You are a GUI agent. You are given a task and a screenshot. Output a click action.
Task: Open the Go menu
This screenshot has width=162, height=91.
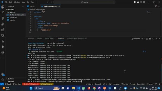pyautogui.click(x=28, y=2)
